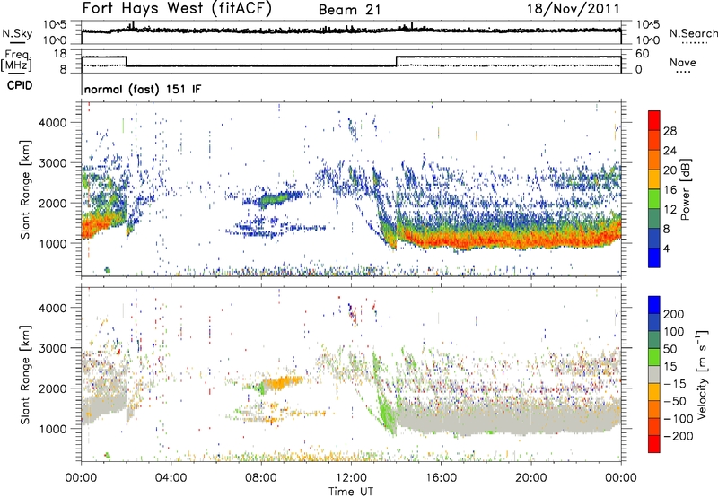
Task: Click the '4000' tick of the power panel
Action: click(x=52, y=123)
